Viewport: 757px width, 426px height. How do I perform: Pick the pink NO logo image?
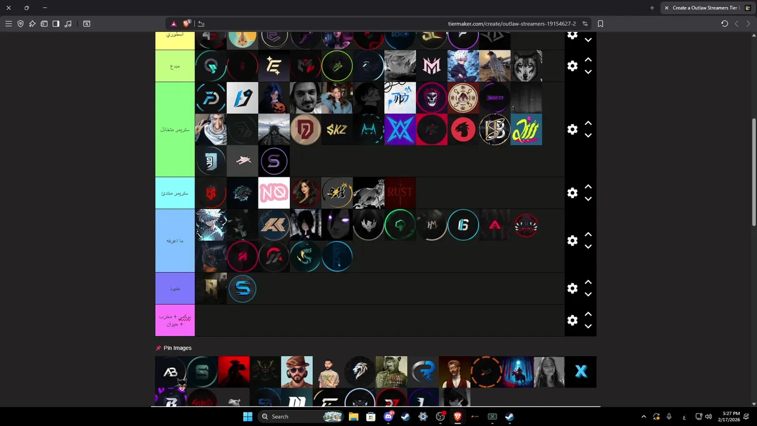[274, 193]
